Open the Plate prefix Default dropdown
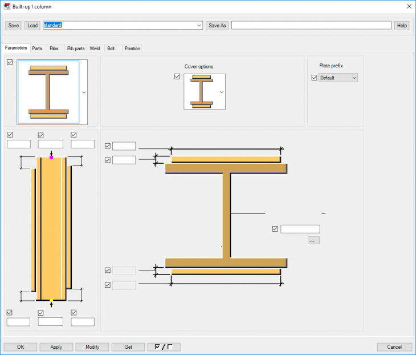Viewport: 416px width, 355px height. [338, 78]
